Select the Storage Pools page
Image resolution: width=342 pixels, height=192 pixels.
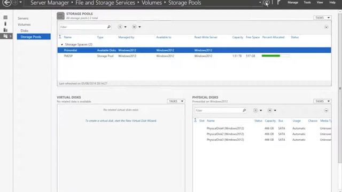tap(34, 37)
